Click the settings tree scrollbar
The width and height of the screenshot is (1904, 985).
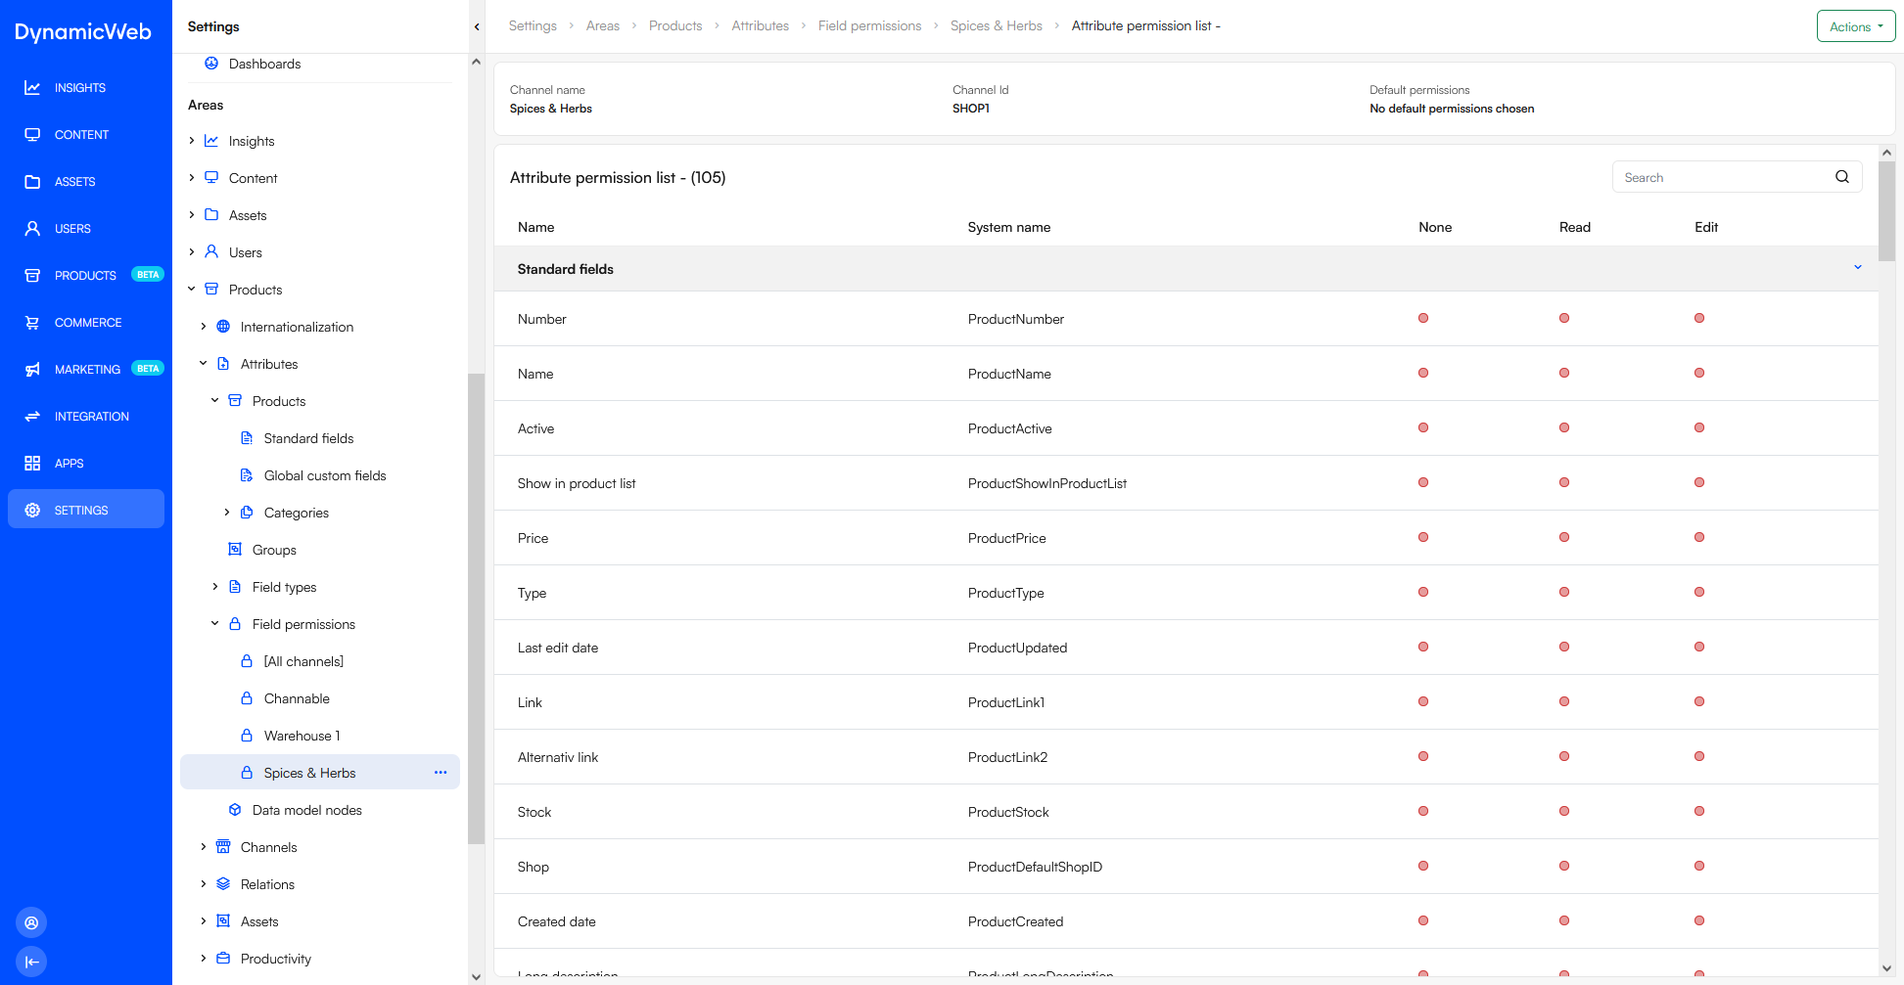(x=476, y=608)
